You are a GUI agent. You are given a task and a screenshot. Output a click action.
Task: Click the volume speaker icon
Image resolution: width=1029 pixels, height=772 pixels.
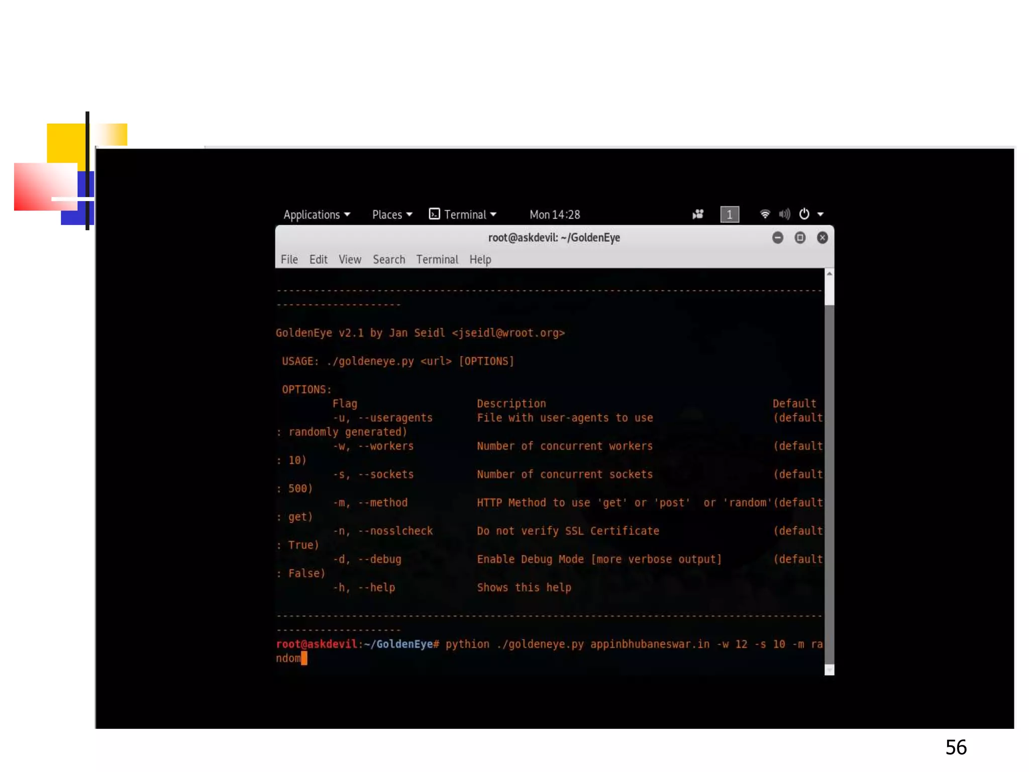click(x=784, y=215)
